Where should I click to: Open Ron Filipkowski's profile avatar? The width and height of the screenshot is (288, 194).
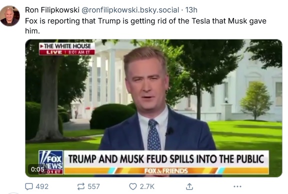coord(10,16)
